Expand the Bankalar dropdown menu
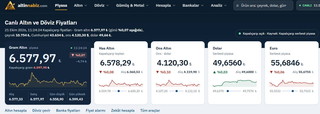 click(193, 5)
